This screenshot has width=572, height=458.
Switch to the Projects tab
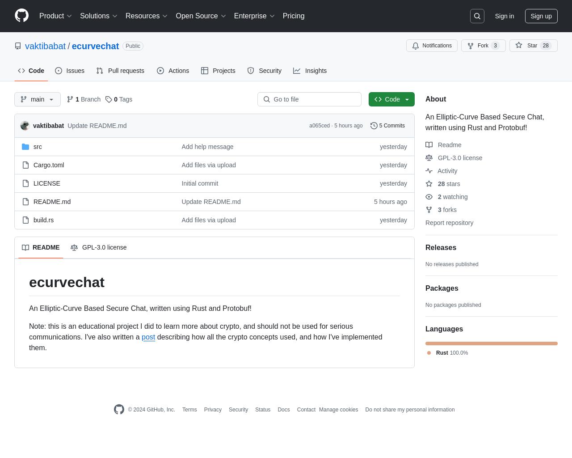click(x=218, y=71)
